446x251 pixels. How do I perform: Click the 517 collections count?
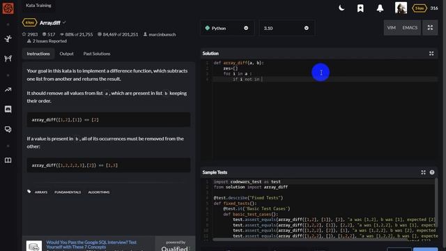tap(49, 34)
